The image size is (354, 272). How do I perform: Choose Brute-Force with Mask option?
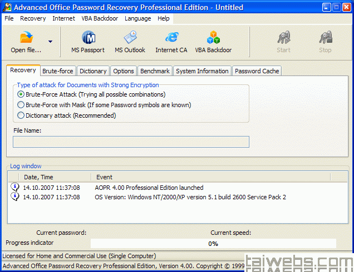[21, 105]
